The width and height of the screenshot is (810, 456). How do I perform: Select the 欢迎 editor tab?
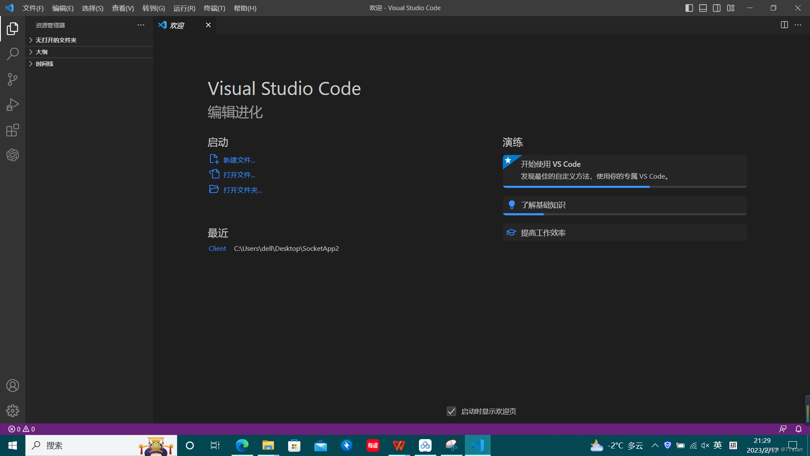tap(185, 25)
